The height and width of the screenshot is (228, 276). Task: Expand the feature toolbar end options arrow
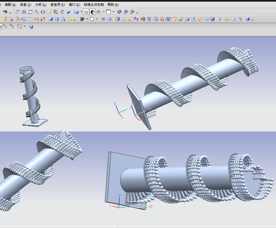(x=252, y=20)
